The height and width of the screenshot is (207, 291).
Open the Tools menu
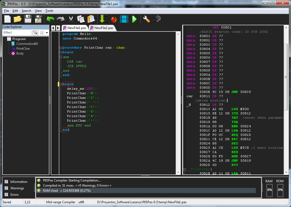[x=49, y=11]
